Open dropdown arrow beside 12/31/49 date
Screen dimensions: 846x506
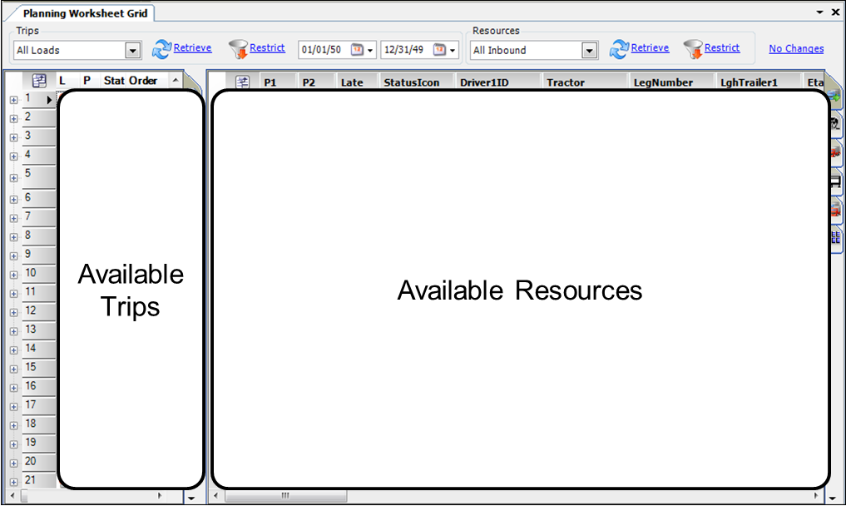453,51
